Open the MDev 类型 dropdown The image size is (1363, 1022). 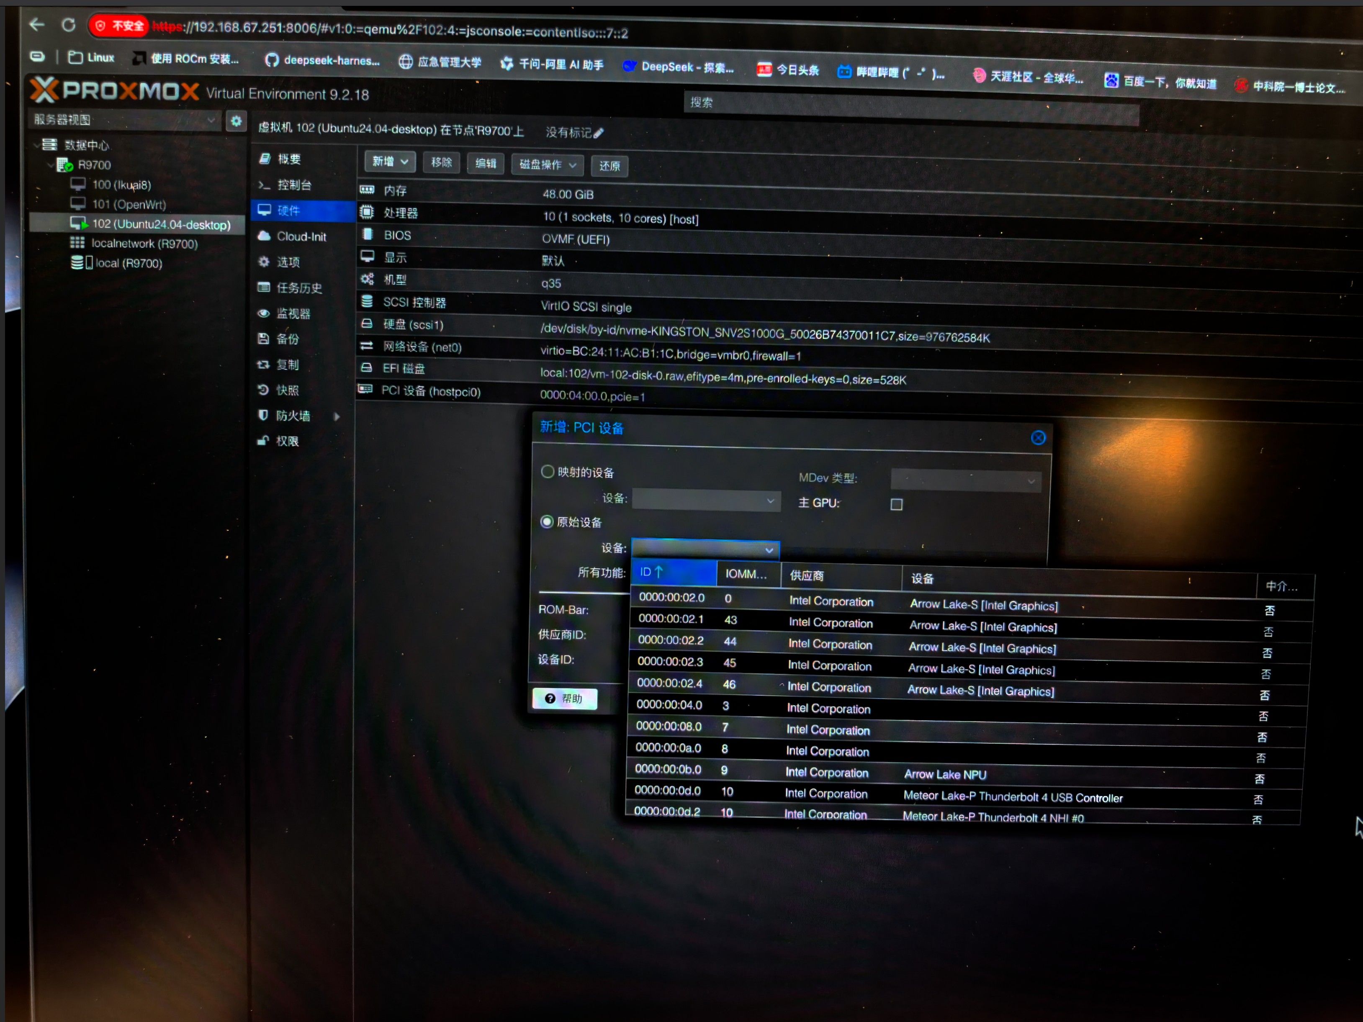tap(966, 480)
